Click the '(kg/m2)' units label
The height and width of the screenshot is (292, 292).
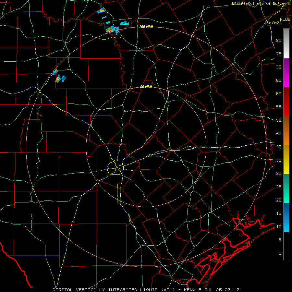[273, 23]
